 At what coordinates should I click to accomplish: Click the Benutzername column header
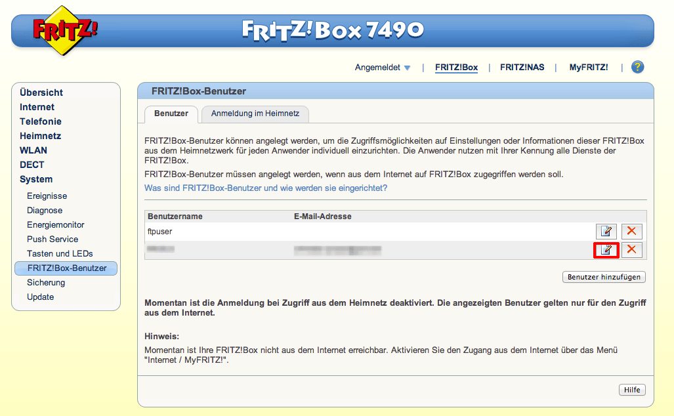(x=175, y=217)
